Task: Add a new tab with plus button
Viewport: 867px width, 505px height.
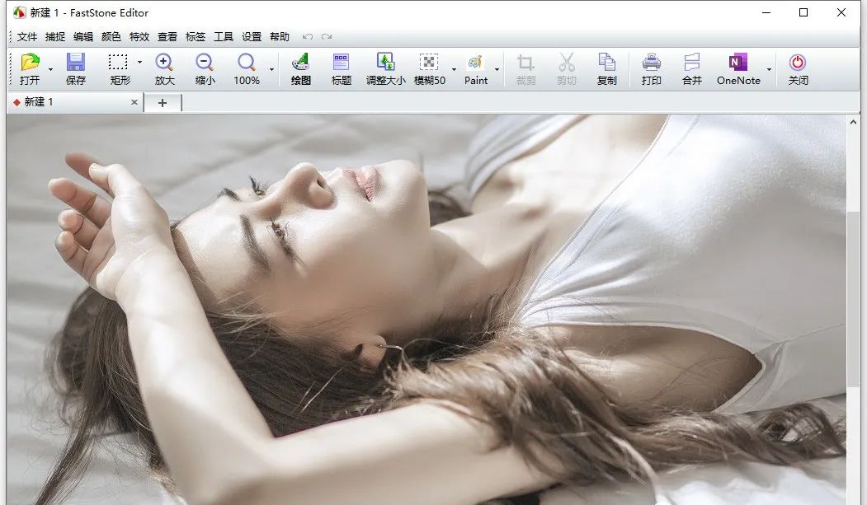Action: [163, 103]
